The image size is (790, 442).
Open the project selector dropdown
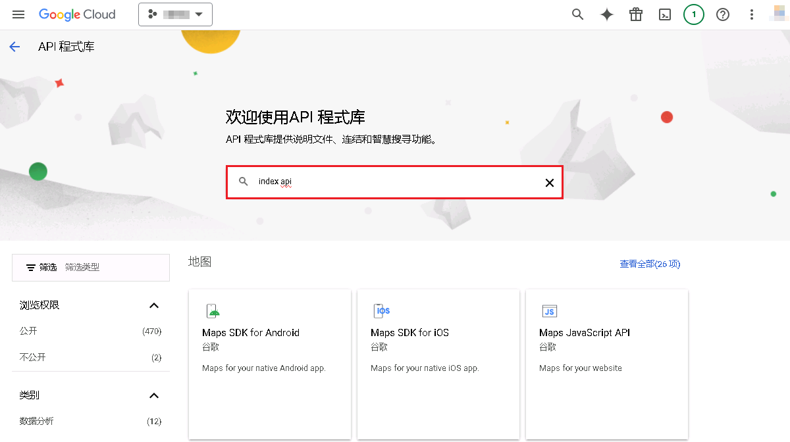(x=175, y=14)
